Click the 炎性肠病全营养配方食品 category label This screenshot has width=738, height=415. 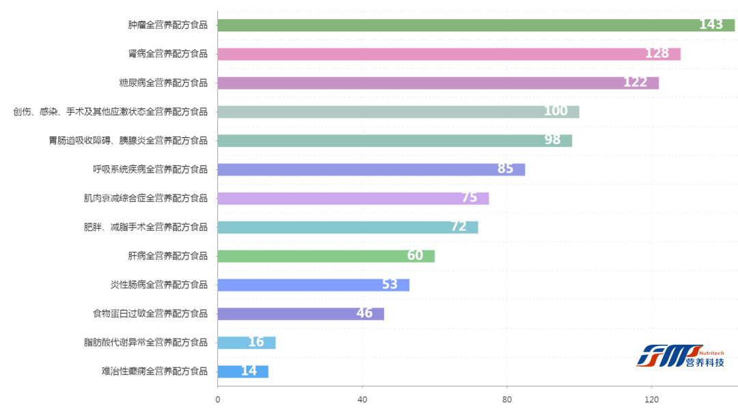pos(159,285)
